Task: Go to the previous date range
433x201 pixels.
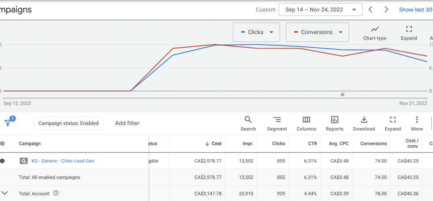Action: [x=370, y=10]
